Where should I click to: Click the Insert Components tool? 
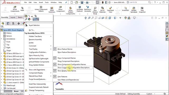point(15,9)
